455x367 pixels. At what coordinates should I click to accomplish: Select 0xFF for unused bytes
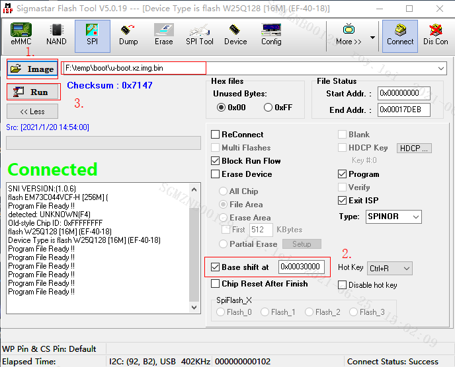tap(268, 108)
